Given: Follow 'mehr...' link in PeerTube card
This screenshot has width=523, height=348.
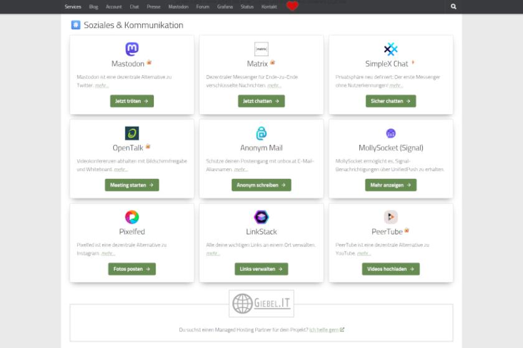Looking at the screenshot, I should click(x=364, y=254).
